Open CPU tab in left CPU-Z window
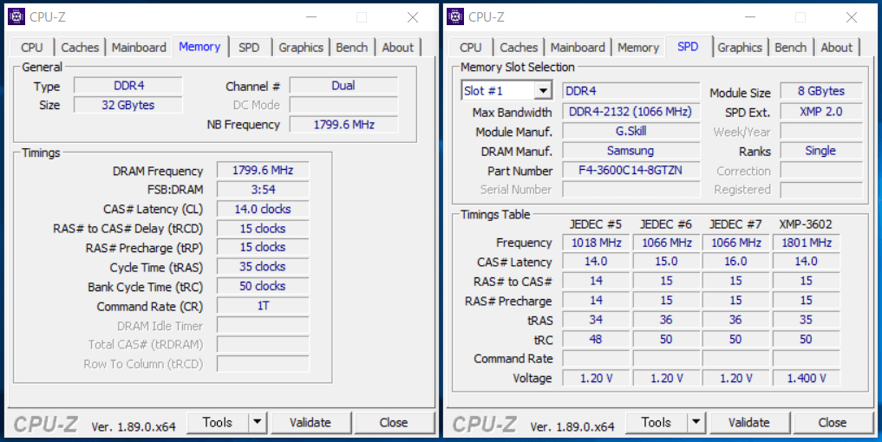The width and height of the screenshot is (882, 442). [x=32, y=48]
